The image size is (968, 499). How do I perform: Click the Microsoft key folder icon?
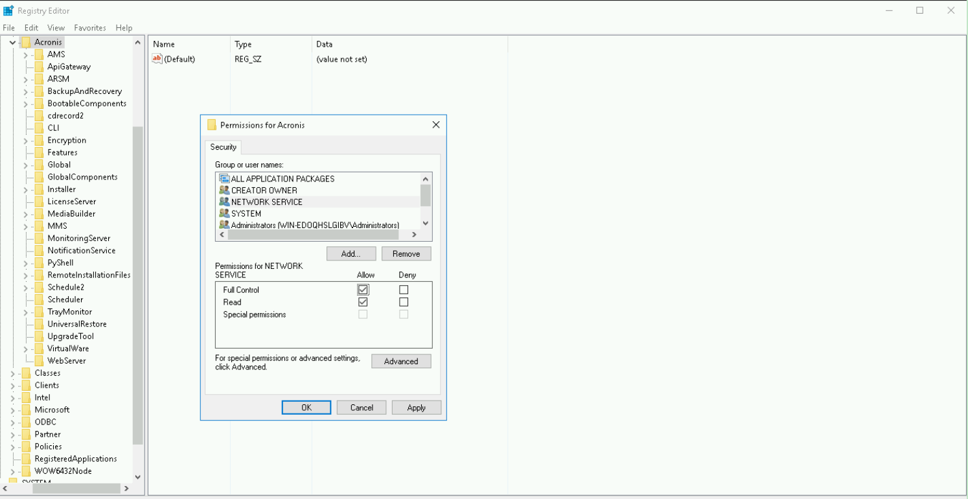[x=26, y=410]
